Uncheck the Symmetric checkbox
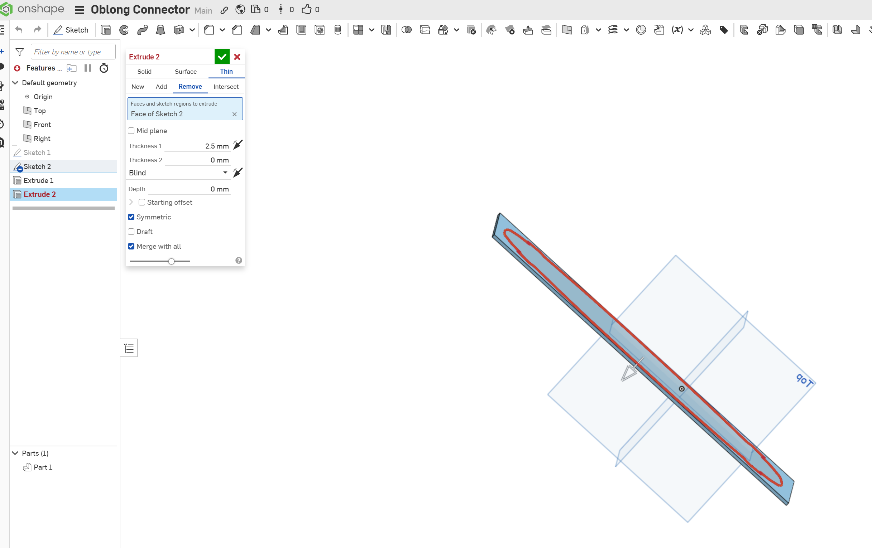 [131, 217]
